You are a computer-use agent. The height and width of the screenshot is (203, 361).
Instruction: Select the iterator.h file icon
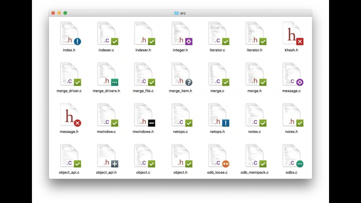tap(255, 33)
